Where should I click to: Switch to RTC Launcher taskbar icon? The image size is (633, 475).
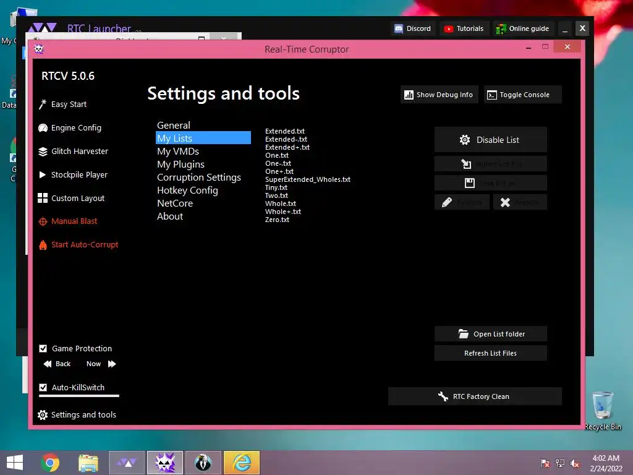[126, 463]
